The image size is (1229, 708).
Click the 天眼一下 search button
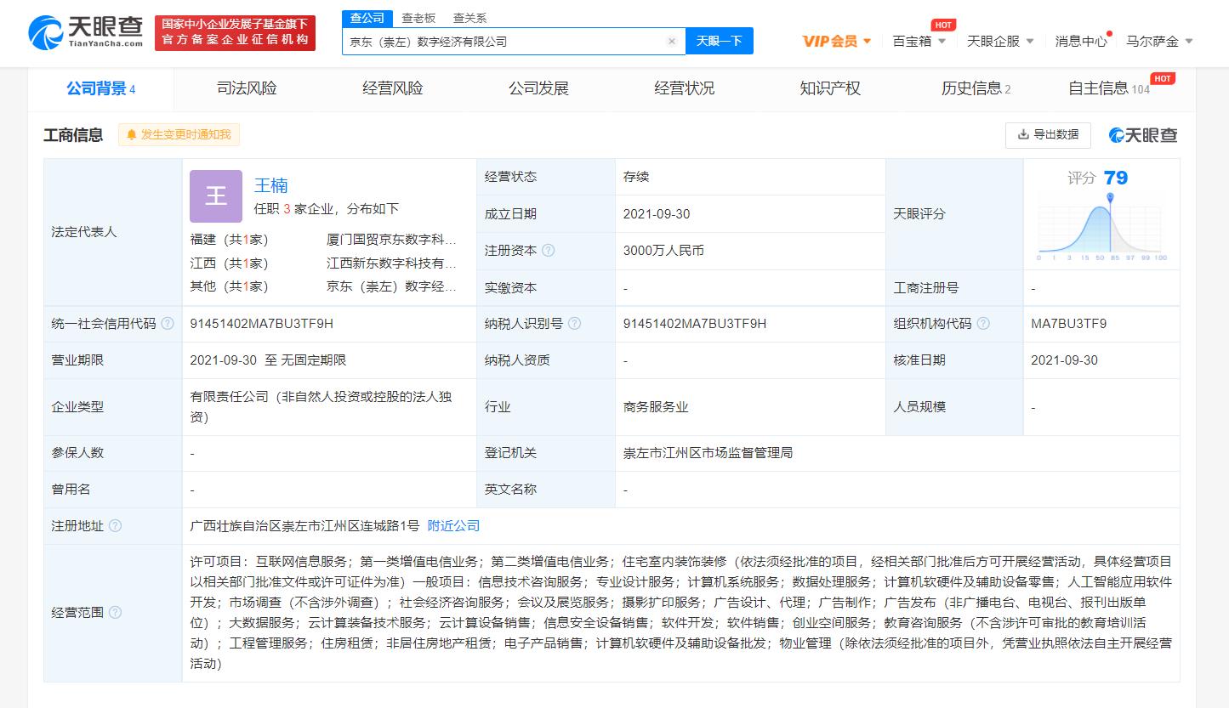pyautogui.click(x=719, y=41)
